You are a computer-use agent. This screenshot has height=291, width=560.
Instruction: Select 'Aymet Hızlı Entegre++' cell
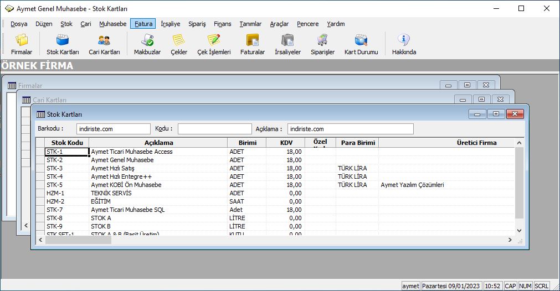click(x=158, y=176)
